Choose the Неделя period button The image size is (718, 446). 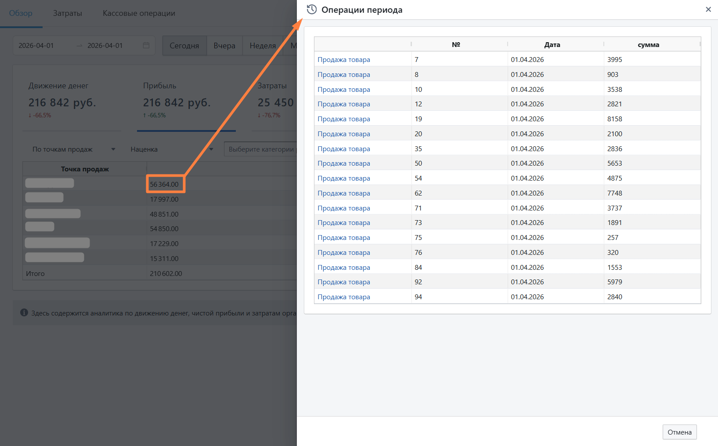click(x=263, y=46)
